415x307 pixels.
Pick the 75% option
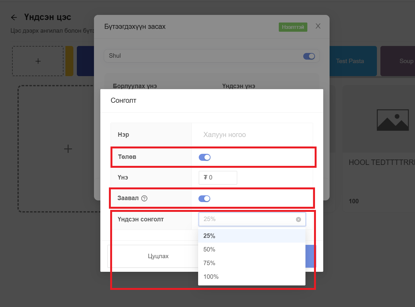(x=210, y=263)
